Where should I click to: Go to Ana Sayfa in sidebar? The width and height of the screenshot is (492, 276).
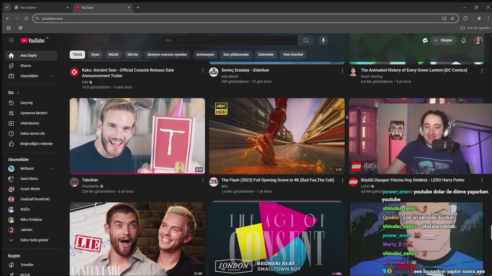click(x=32, y=56)
